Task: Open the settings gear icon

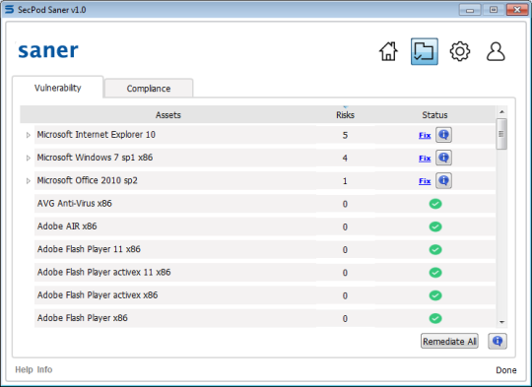Action: click(x=460, y=51)
